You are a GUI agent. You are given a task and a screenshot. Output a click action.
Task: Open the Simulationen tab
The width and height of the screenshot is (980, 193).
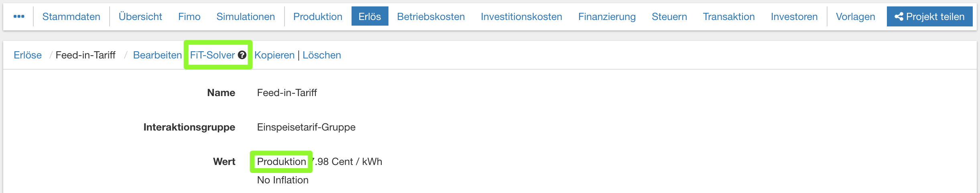(x=246, y=16)
